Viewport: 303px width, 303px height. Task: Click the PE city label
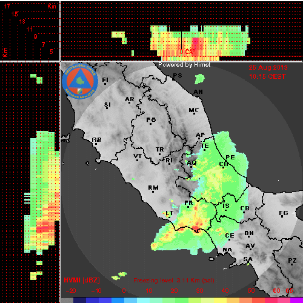click(230, 158)
